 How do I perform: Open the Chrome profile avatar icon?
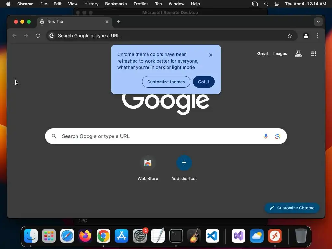(306, 36)
